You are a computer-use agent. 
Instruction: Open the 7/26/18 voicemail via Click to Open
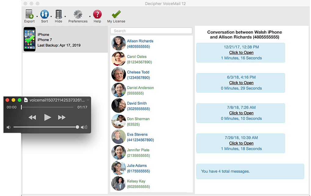241,143
